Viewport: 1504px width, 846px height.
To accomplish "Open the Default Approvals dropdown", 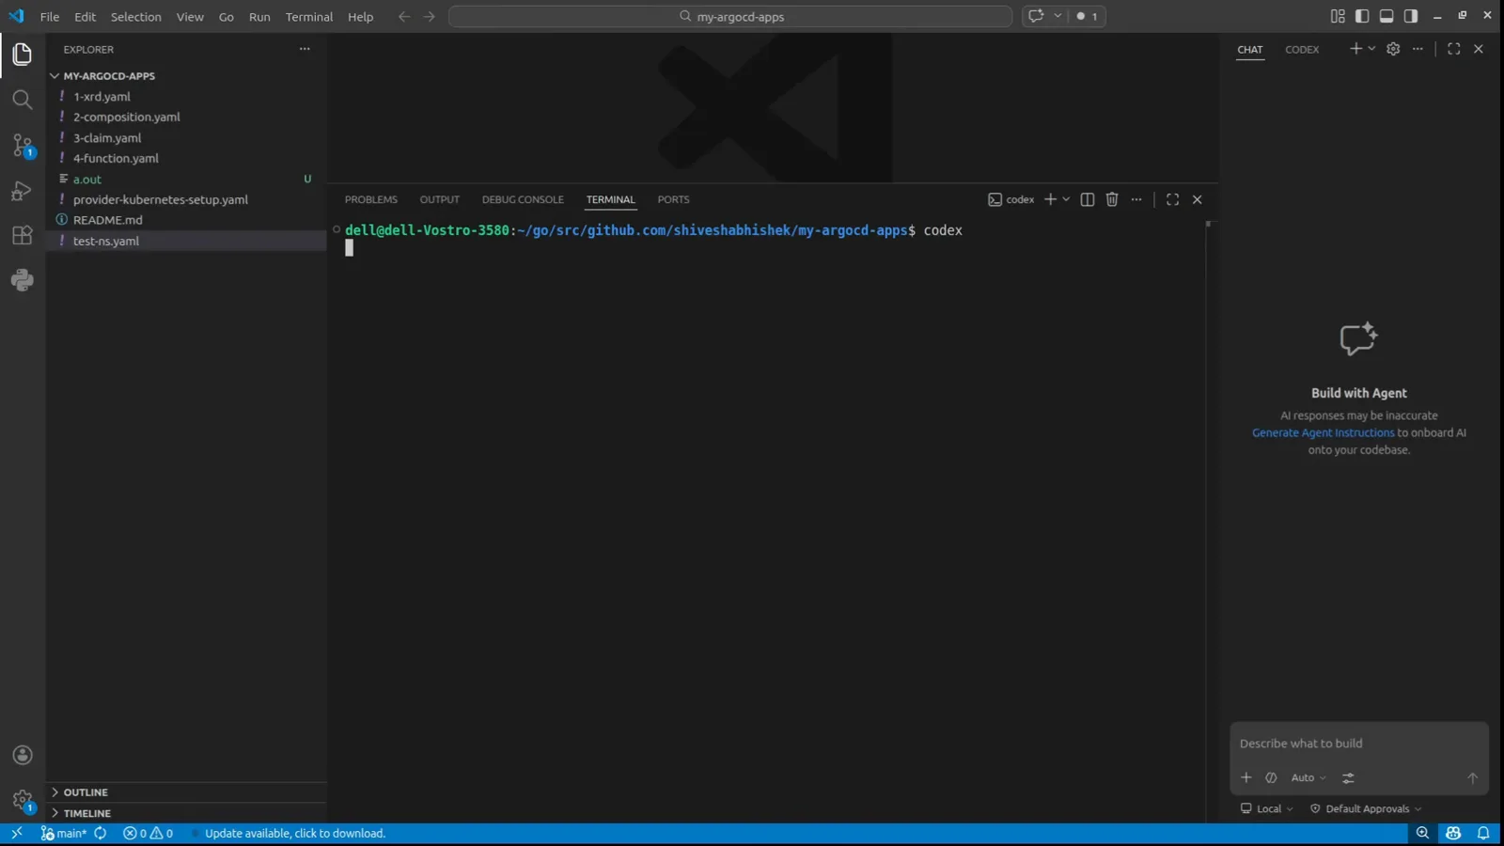I will [1366, 808].
